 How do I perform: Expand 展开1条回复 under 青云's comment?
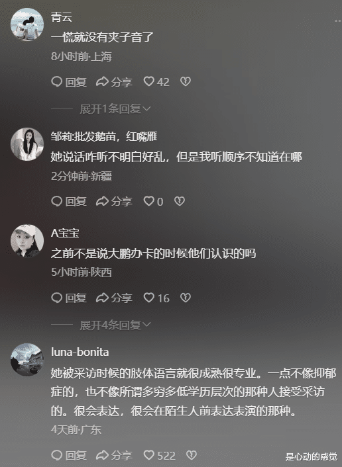[115, 109]
